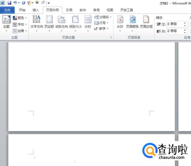Switch to the 视图 tab
The image size is (191, 166).
(110, 10)
